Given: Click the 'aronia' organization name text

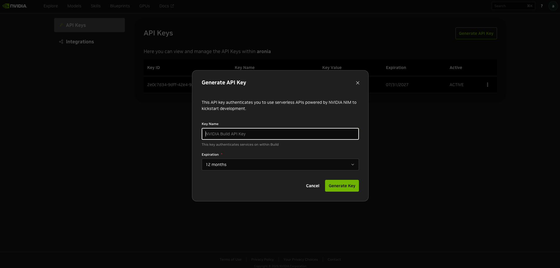Looking at the screenshot, I should 264,51.
